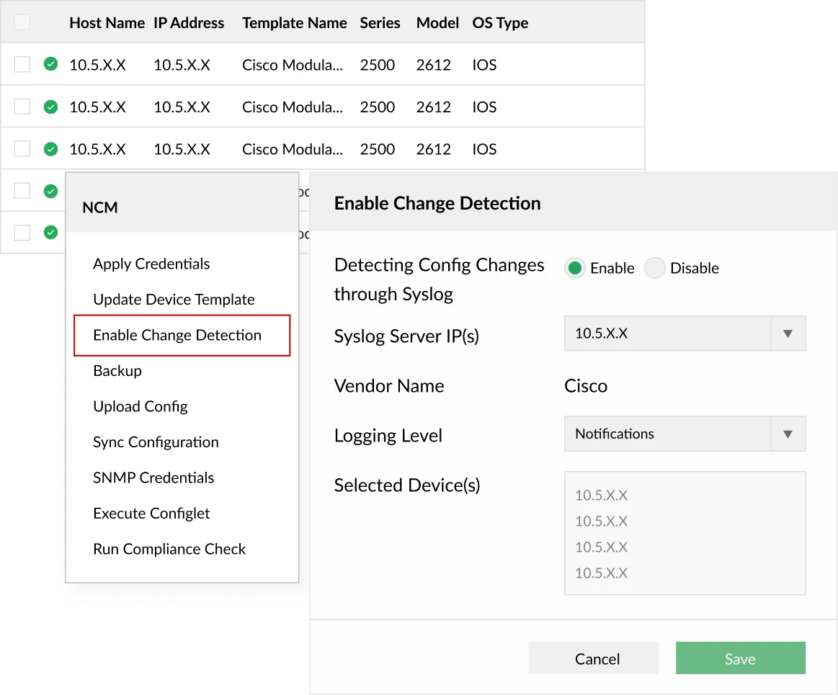Enable detecting config changes through Syslog
This screenshot has height=695, width=838.
pyautogui.click(x=576, y=267)
